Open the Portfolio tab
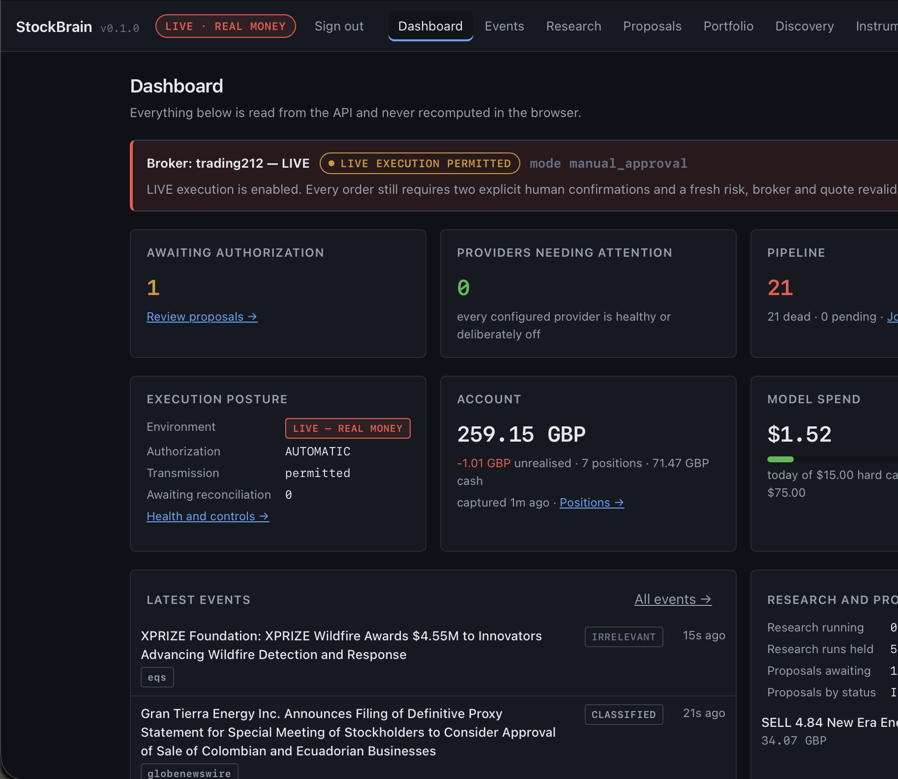 pos(728,26)
